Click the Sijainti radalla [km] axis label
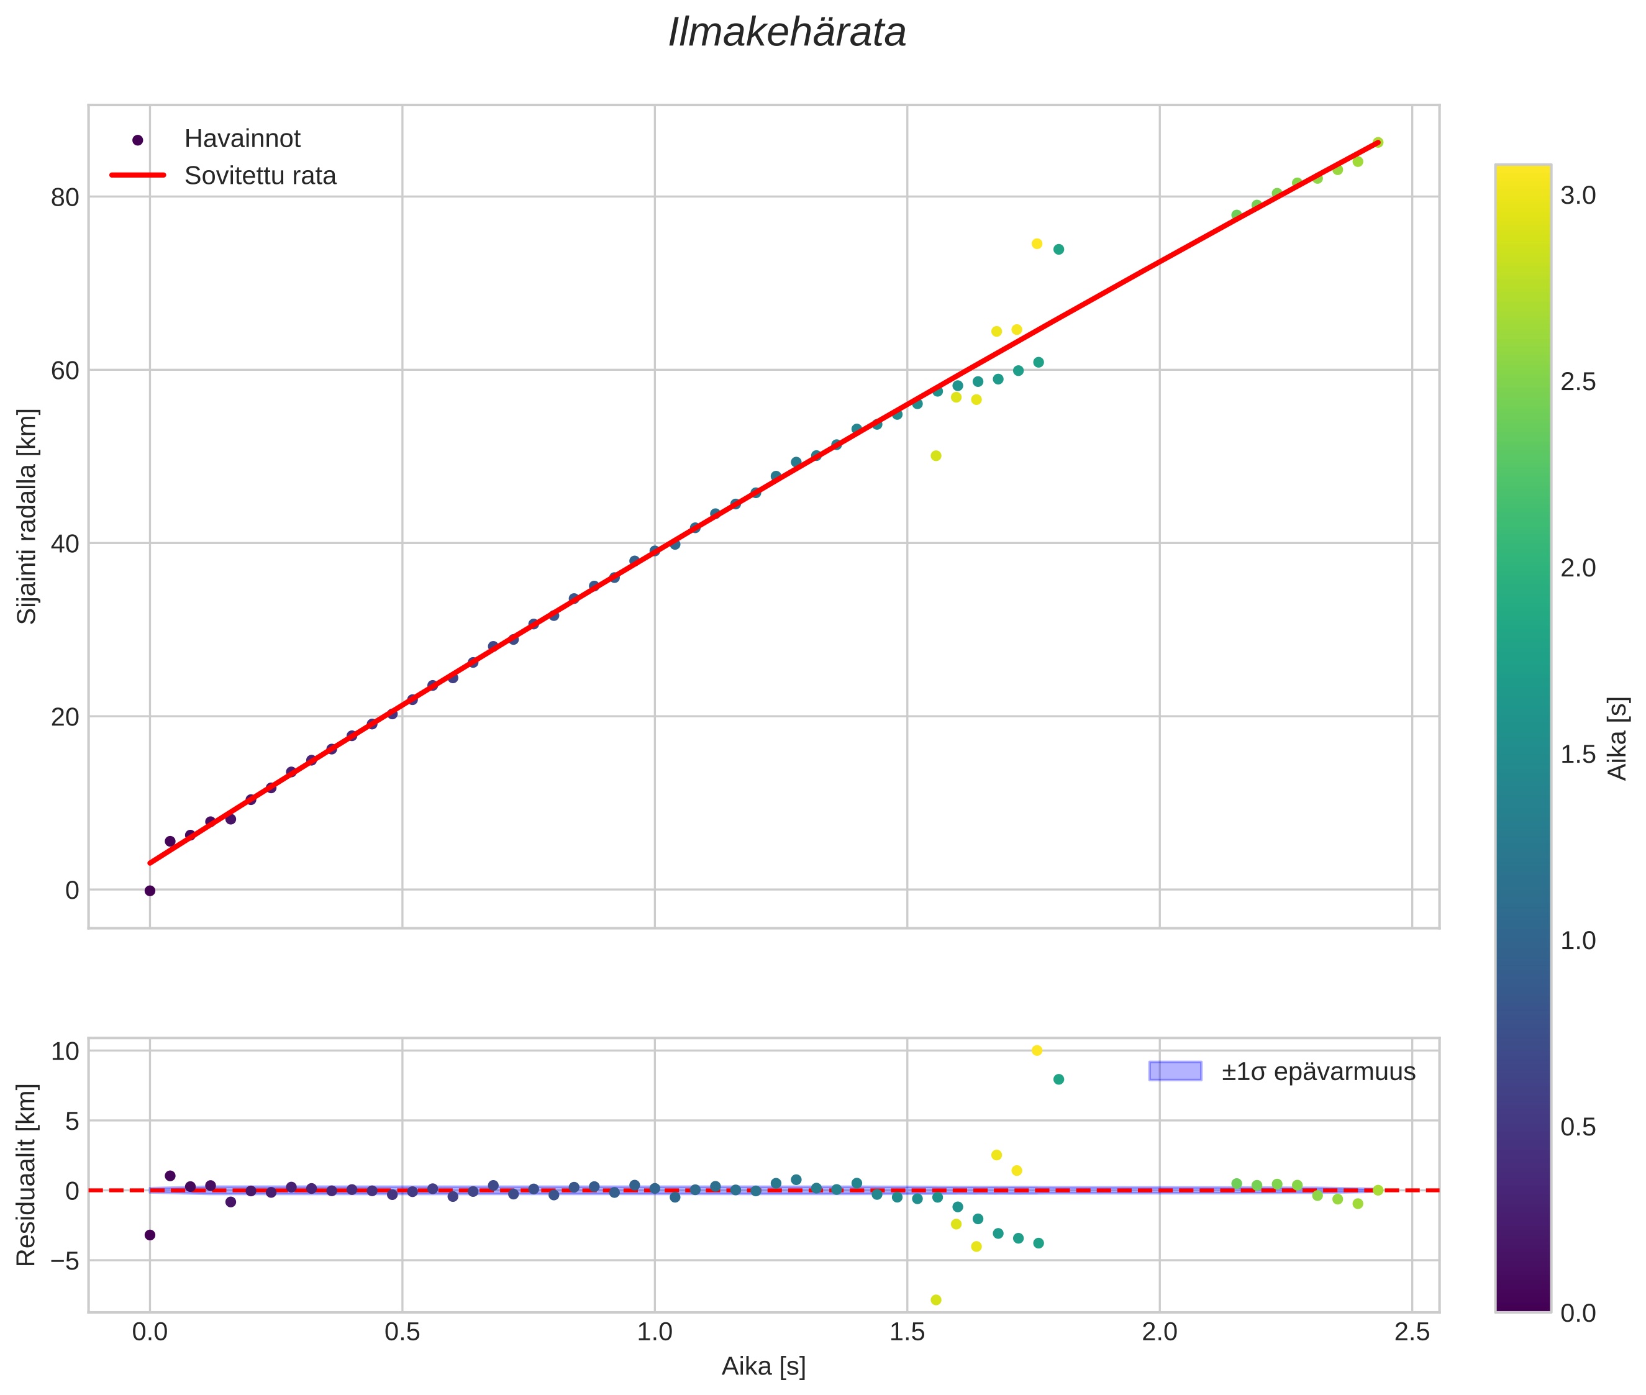Image resolution: width=1646 pixels, height=1395 pixels. coord(27,516)
